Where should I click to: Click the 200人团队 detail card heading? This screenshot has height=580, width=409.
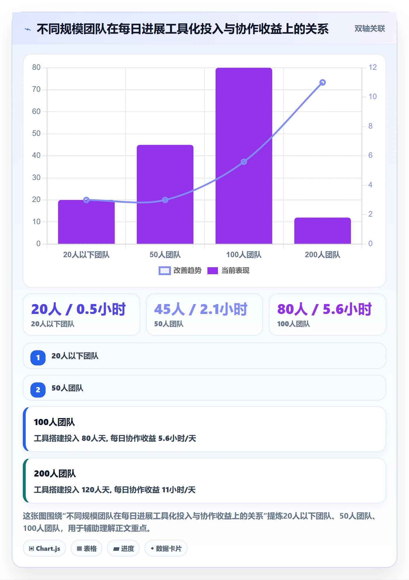pyautogui.click(x=55, y=474)
